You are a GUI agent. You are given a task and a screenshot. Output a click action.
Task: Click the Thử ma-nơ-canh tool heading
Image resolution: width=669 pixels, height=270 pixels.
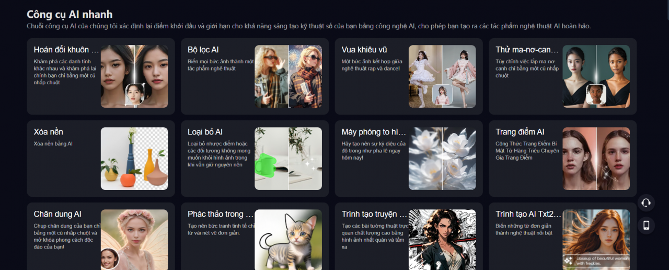[527, 50]
